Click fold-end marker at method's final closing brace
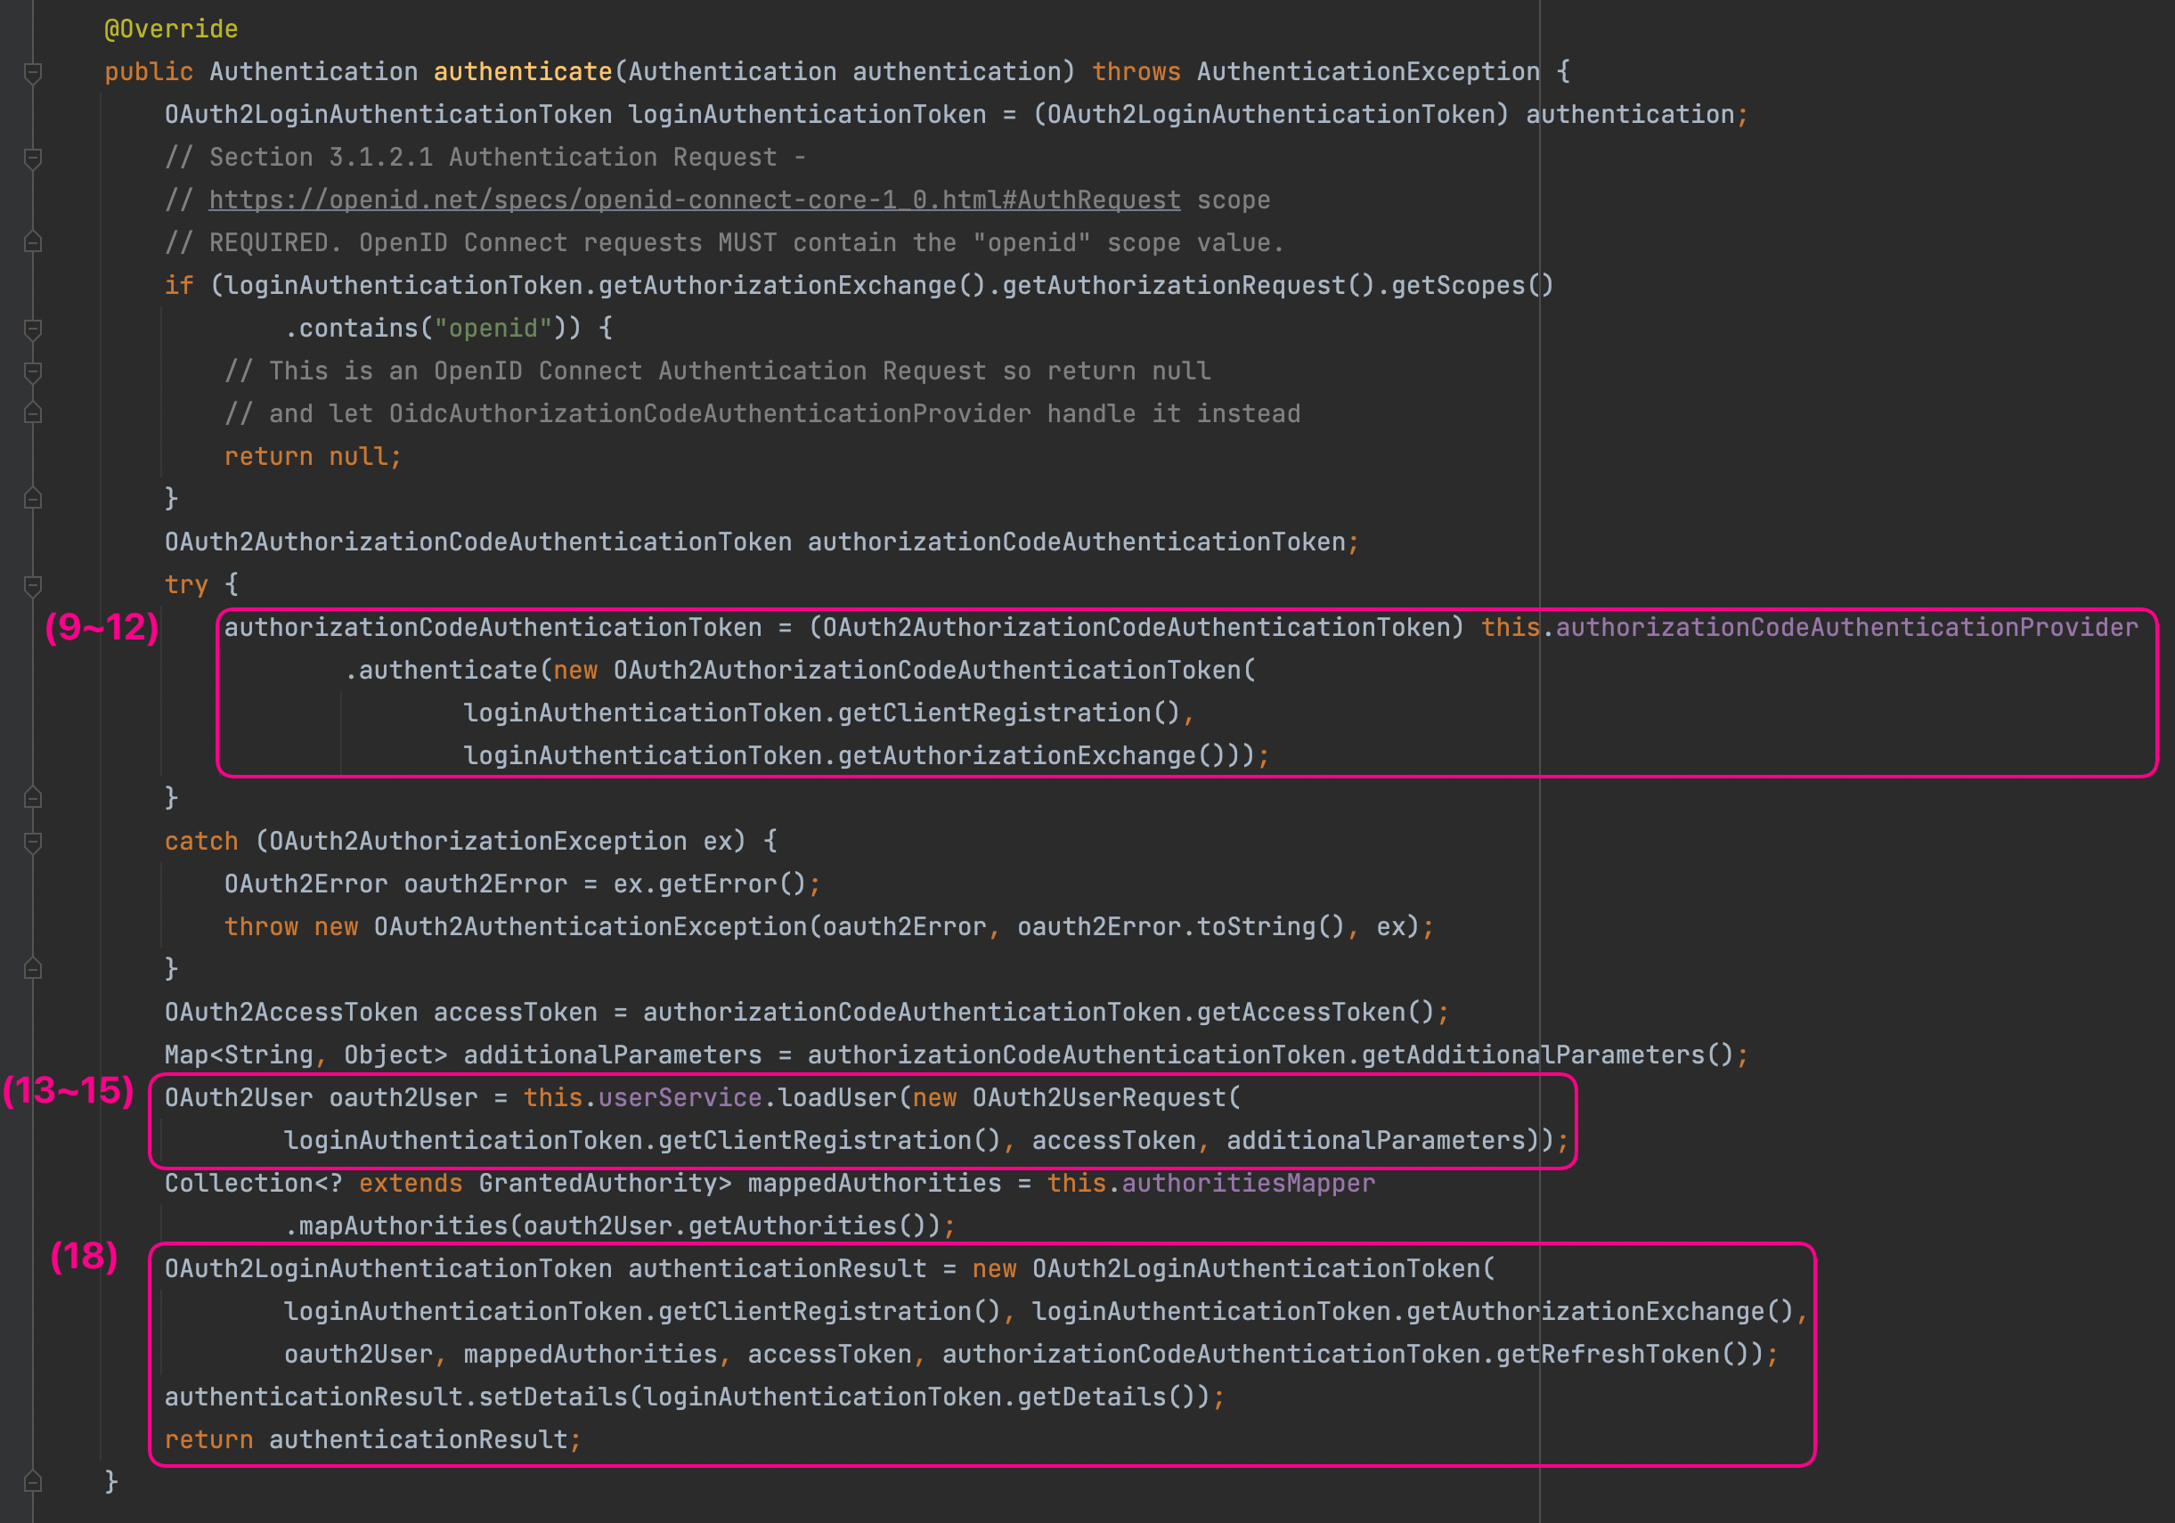This screenshot has width=2175, height=1523. point(33,1481)
